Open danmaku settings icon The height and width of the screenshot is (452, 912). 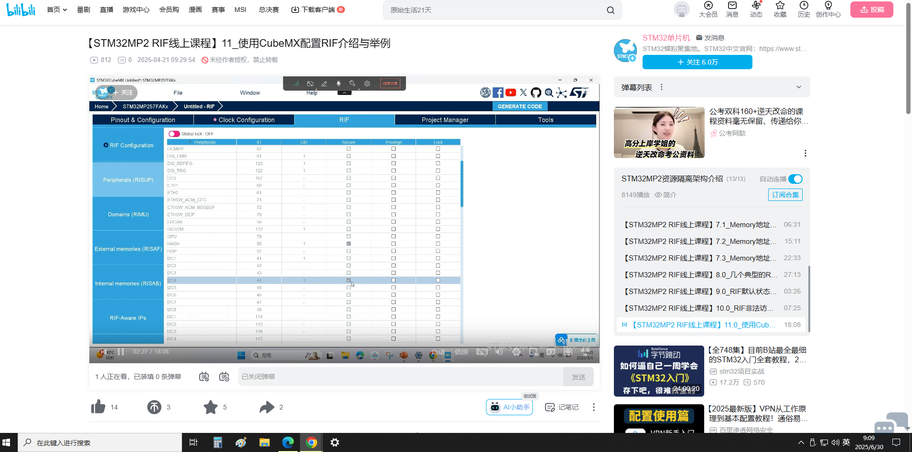(224, 377)
